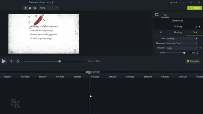
Task: Click the Speed value stepper arrows
Action: coord(197,53)
